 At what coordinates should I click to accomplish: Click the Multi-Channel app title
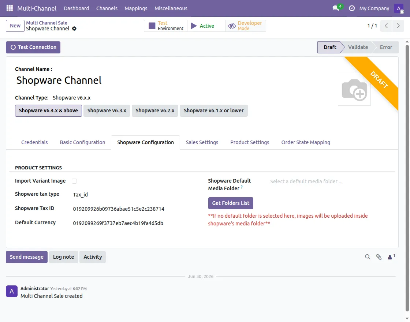click(x=37, y=8)
